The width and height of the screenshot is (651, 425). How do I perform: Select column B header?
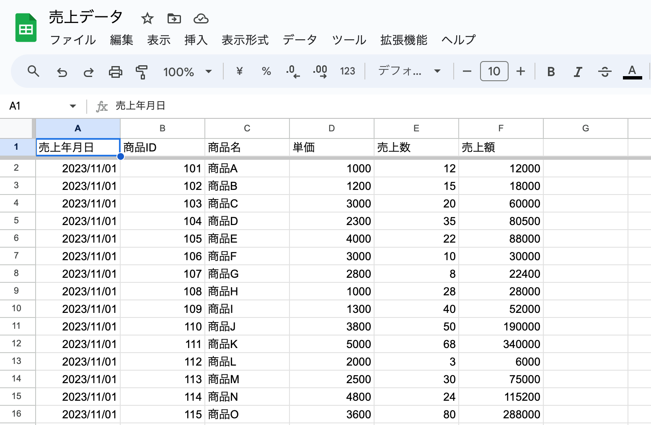tap(163, 128)
